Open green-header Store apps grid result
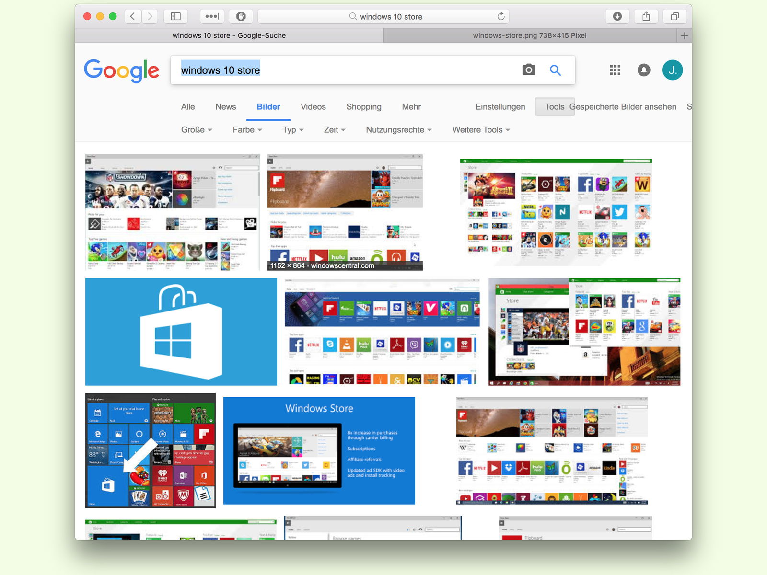This screenshot has height=575, width=767. [556, 212]
